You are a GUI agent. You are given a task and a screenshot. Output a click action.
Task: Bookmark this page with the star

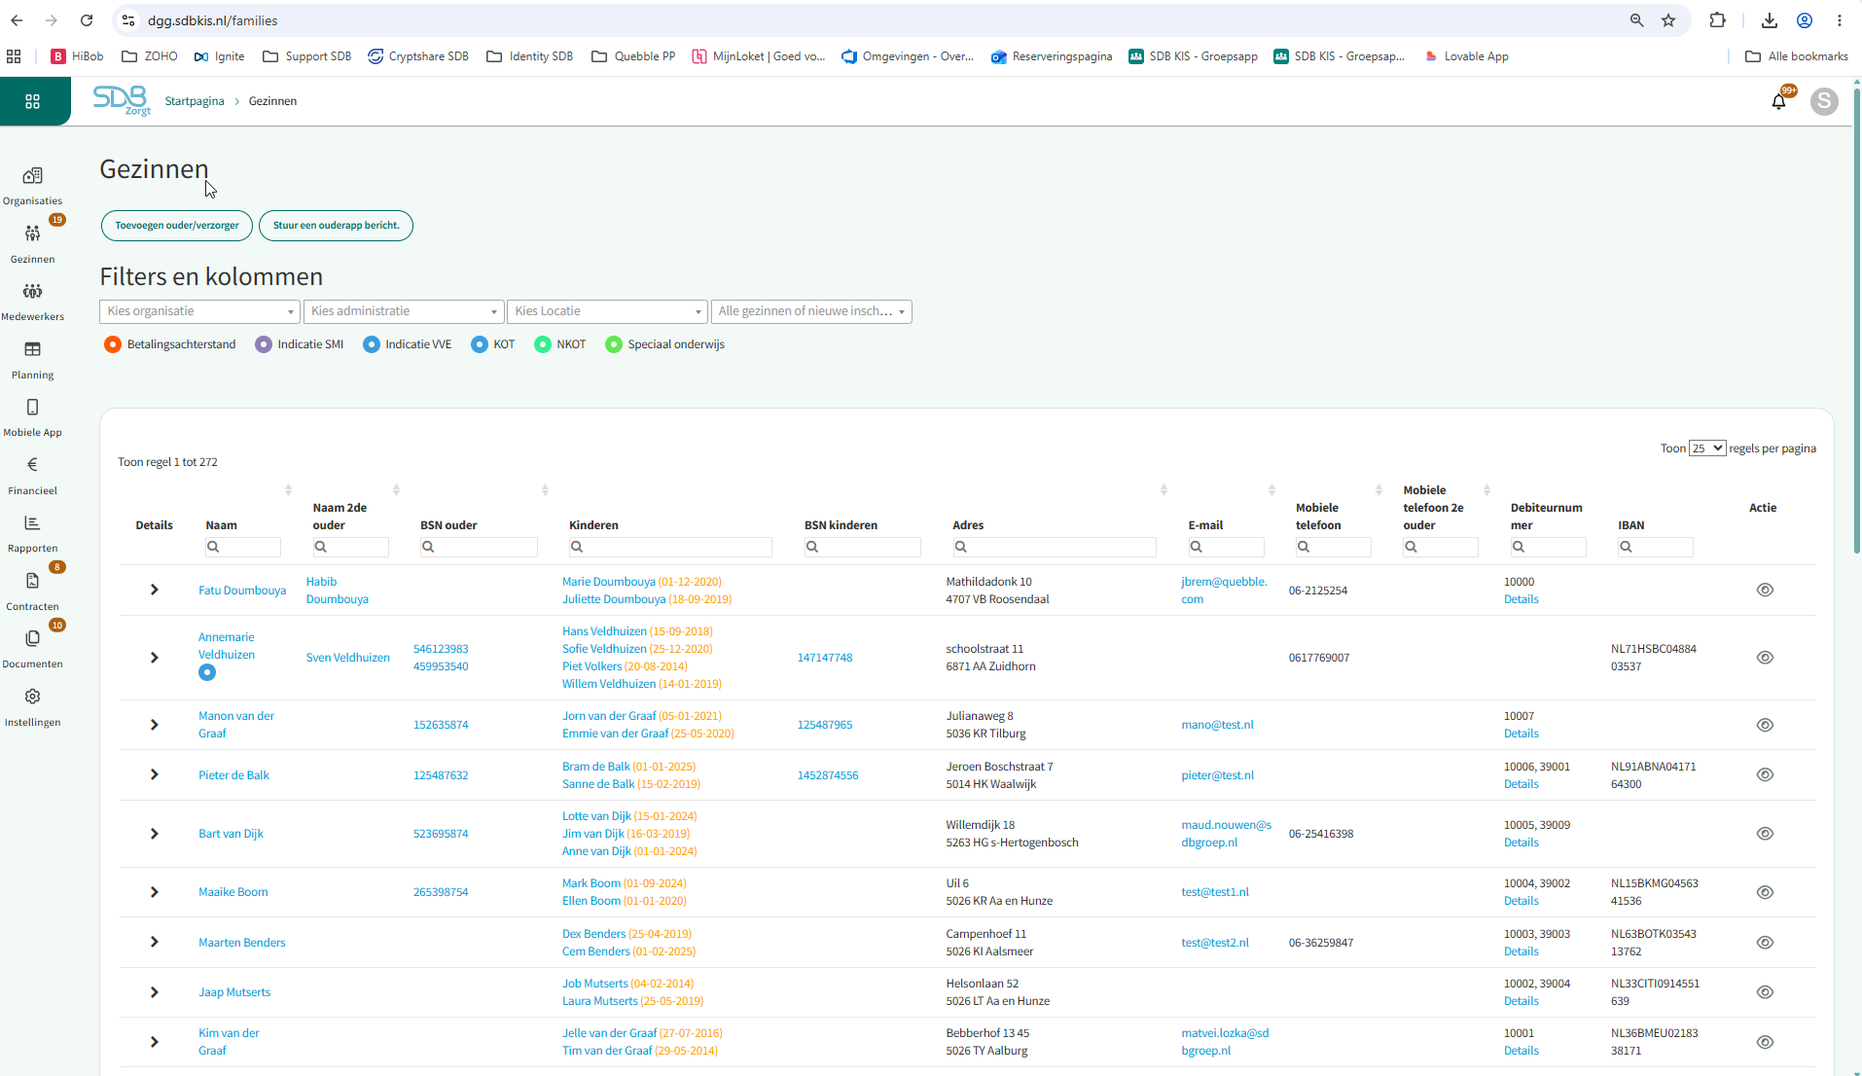click(x=1668, y=20)
